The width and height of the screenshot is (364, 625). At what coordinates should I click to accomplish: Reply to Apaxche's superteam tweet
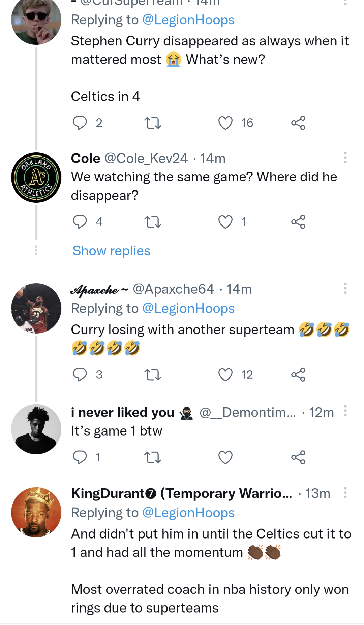pyautogui.click(x=80, y=375)
